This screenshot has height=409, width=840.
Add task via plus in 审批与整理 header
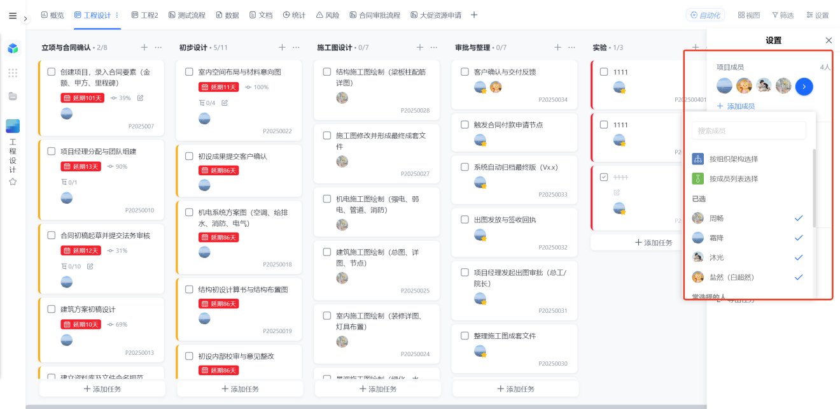point(558,47)
